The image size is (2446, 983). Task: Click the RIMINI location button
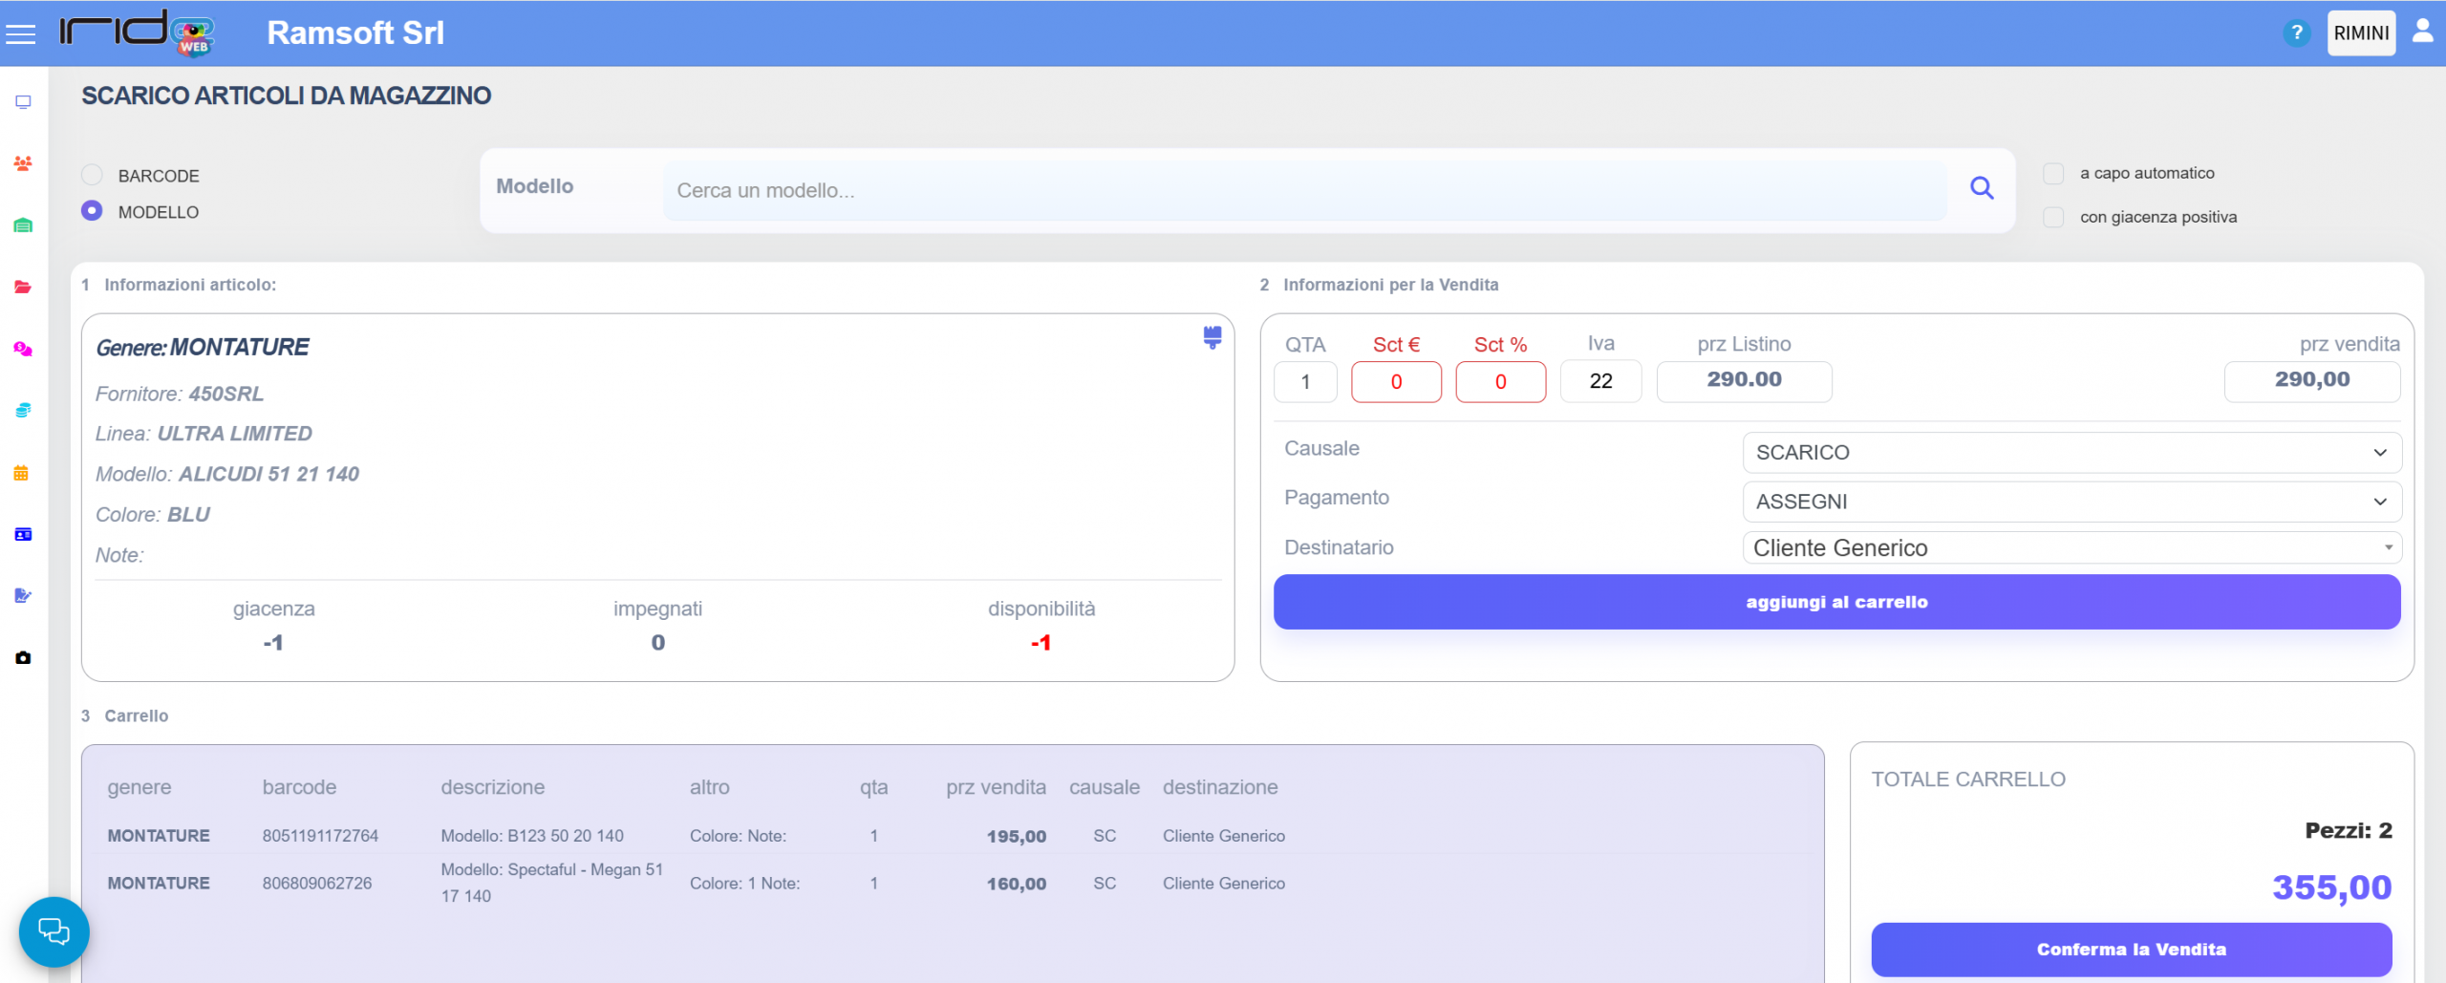point(2361,33)
